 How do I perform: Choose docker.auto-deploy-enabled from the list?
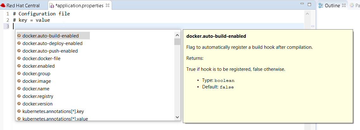coord(52,43)
